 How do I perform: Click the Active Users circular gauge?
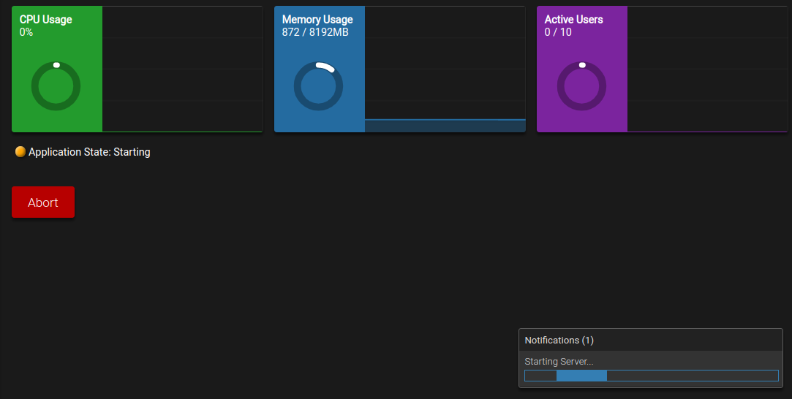click(581, 86)
